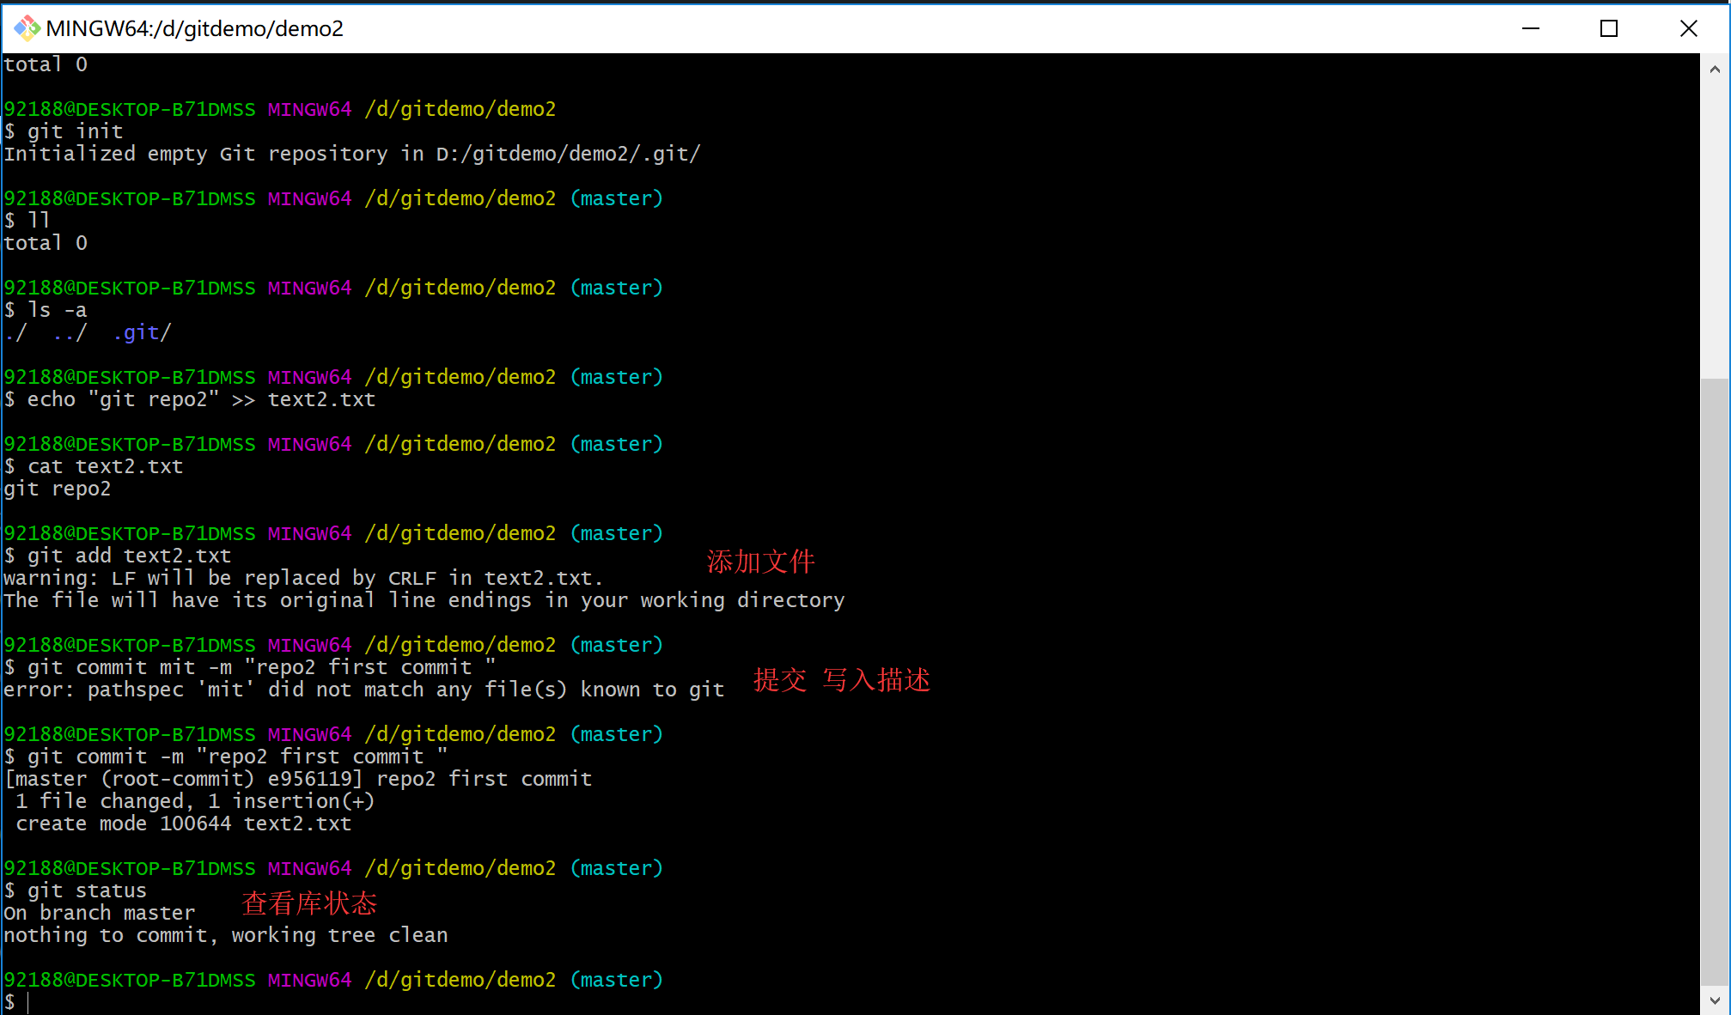Click the red annotation '添加文件'
This screenshot has width=1731, height=1015.
(760, 562)
